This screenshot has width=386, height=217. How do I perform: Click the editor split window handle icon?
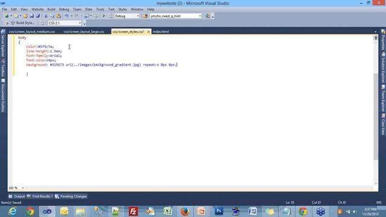(x=376, y=37)
